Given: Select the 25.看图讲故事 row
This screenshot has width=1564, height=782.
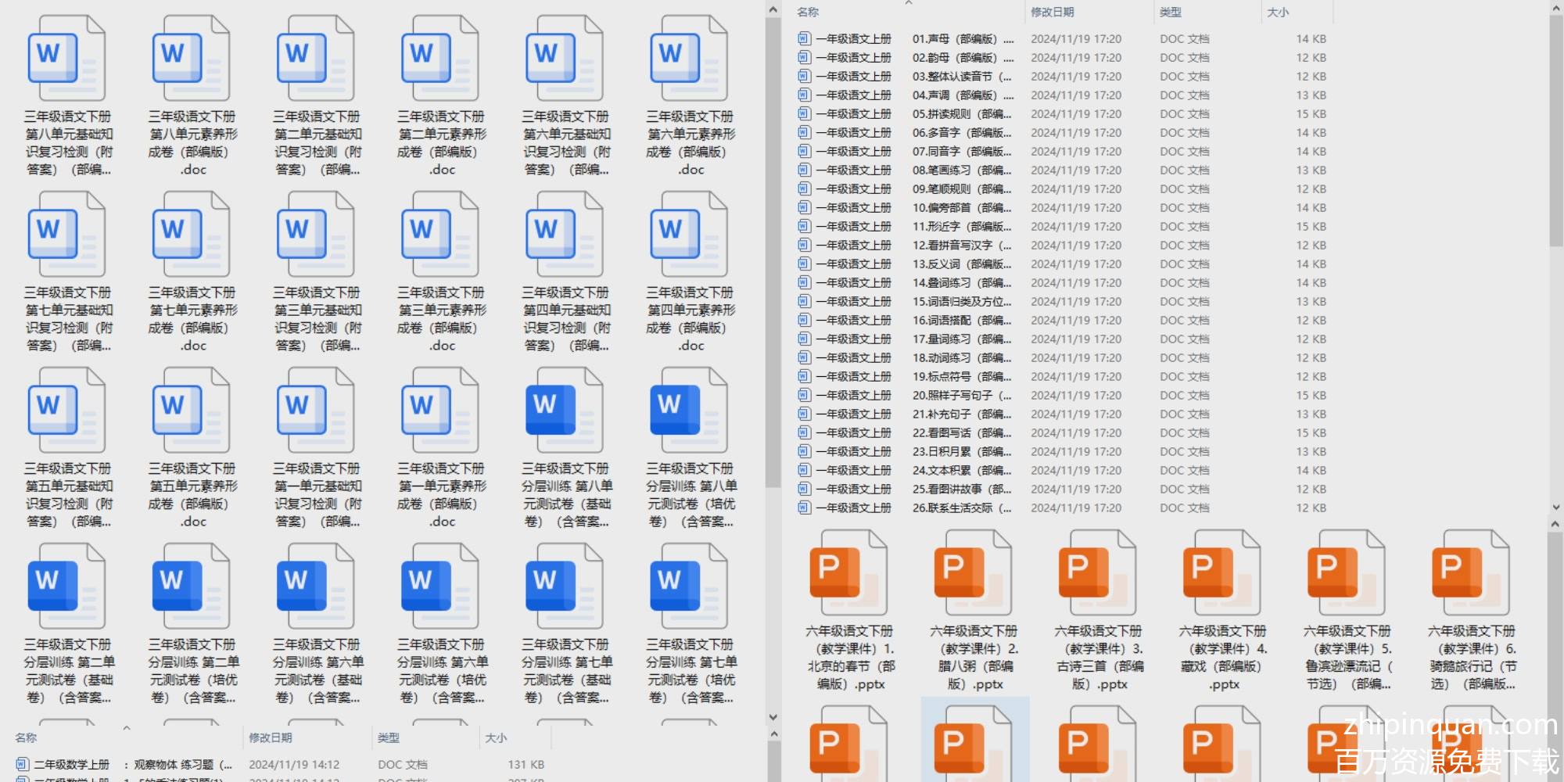Looking at the screenshot, I should [x=1062, y=489].
